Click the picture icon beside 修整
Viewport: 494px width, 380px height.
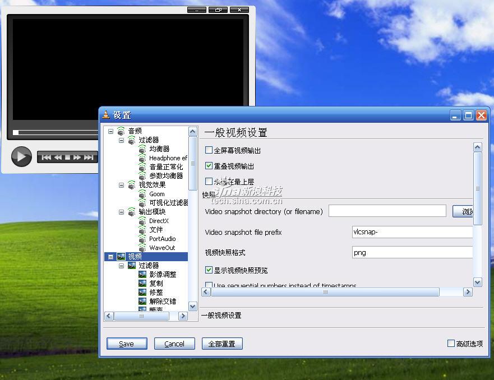[x=142, y=293]
